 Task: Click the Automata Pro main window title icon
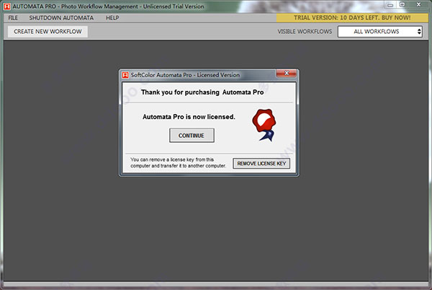point(7,6)
